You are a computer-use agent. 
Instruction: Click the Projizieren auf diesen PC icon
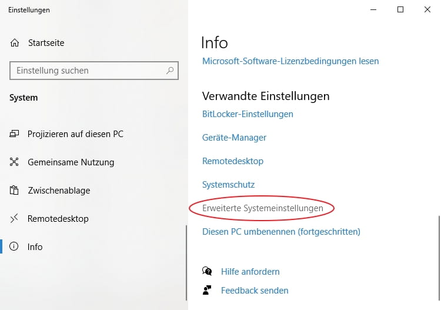click(15, 134)
